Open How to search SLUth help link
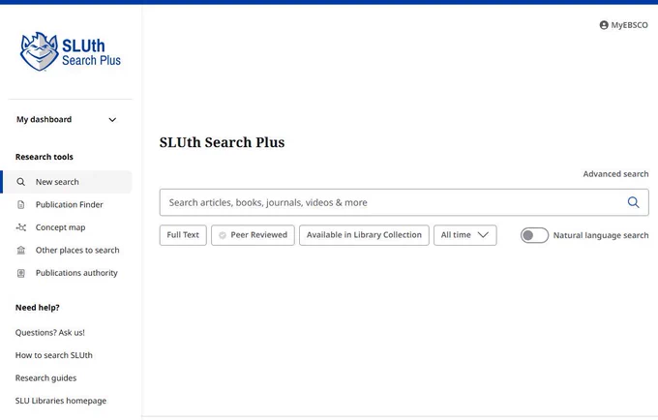Viewport: 658px width, 420px height. click(54, 355)
